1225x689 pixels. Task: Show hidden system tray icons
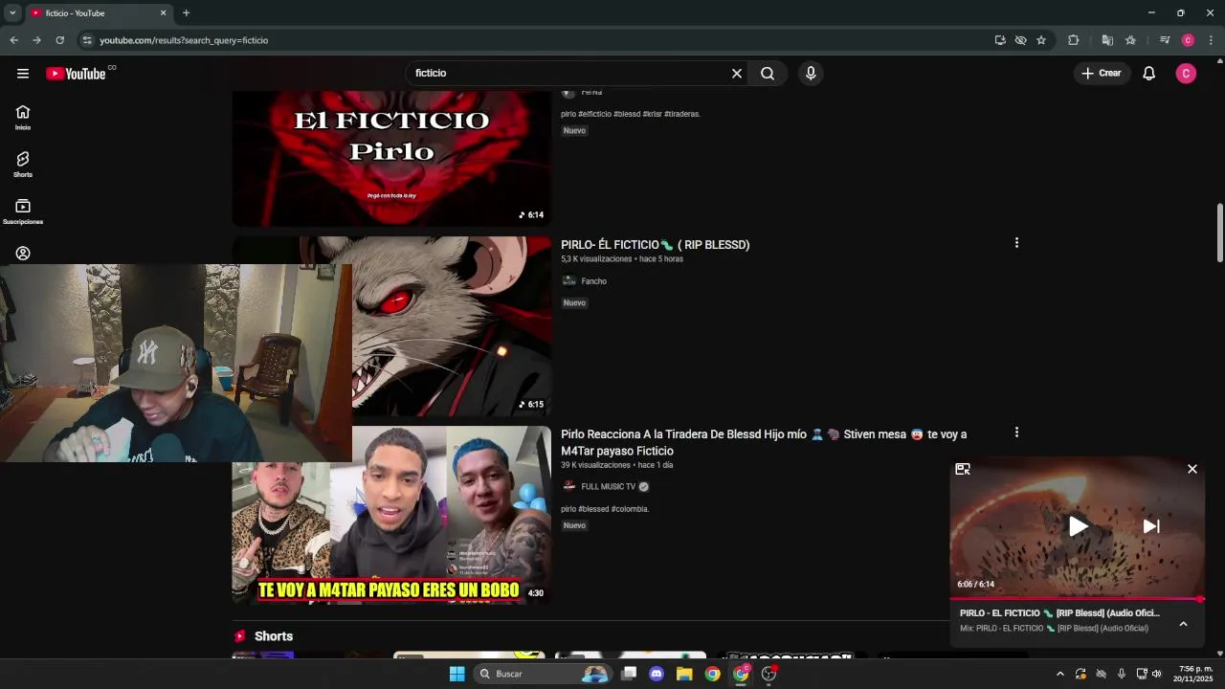[x=1059, y=674]
